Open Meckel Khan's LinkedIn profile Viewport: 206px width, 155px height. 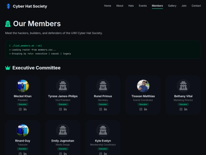(x=25, y=109)
